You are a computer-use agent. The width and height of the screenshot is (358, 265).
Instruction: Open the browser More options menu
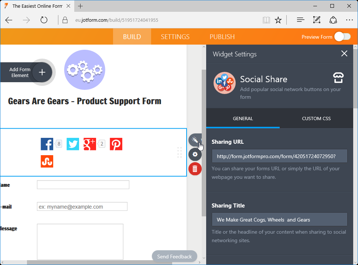(350, 20)
